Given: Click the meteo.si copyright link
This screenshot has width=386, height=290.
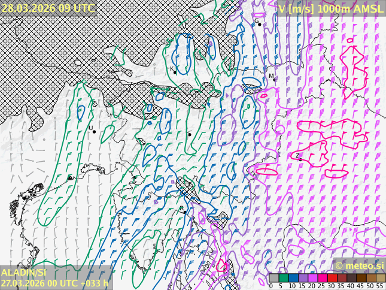Looking at the screenshot, I should tap(359, 265).
